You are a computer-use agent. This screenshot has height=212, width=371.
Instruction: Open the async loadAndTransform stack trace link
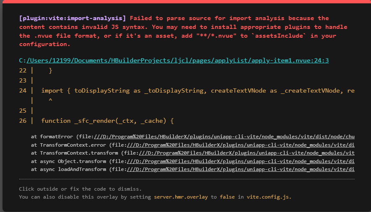241,169
